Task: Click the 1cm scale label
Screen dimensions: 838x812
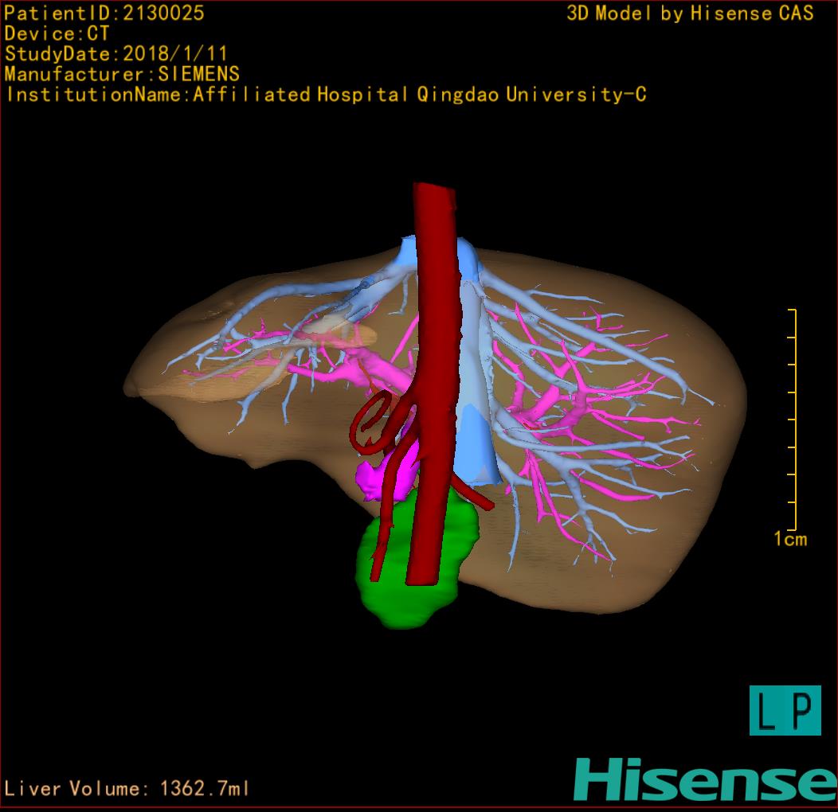Action: click(789, 540)
